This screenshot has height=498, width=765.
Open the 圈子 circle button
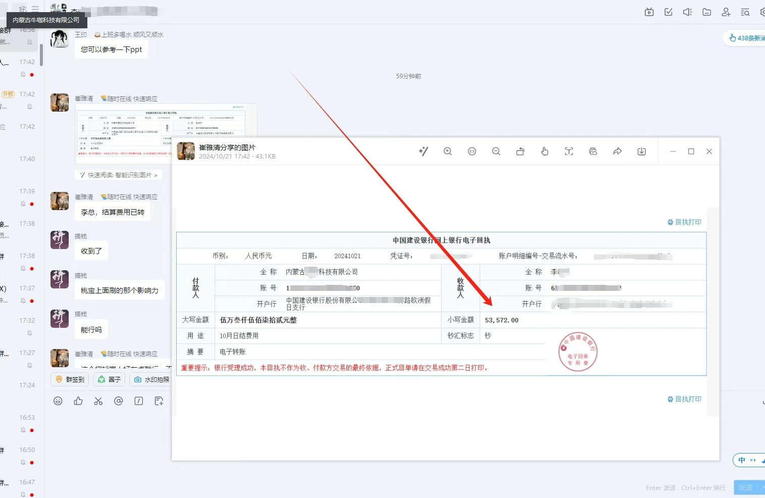(110, 379)
